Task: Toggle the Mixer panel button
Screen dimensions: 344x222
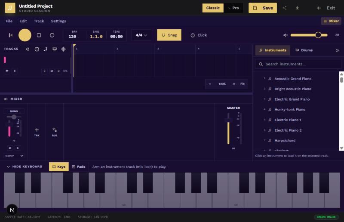Action: point(331,21)
